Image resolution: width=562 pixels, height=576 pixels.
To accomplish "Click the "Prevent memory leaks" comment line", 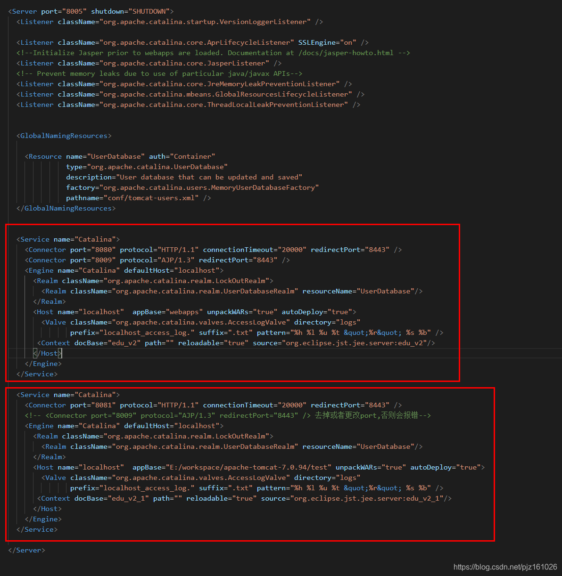I will point(159,73).
